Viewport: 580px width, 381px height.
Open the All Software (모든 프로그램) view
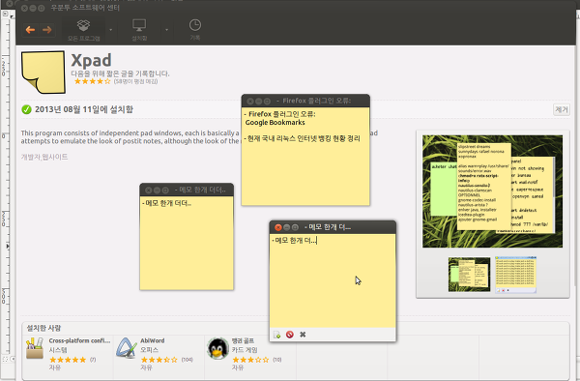coord(83,30)
